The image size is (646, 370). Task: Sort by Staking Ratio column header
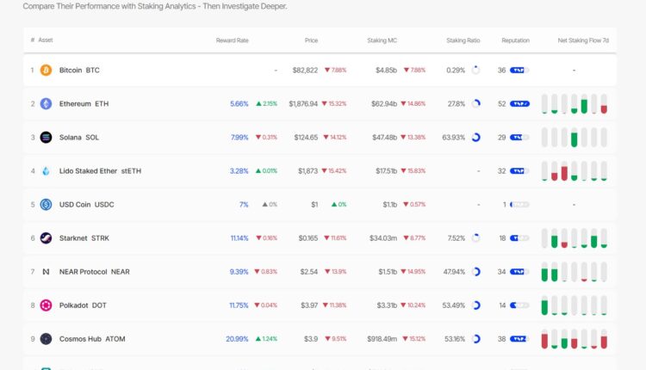point(463,40)
